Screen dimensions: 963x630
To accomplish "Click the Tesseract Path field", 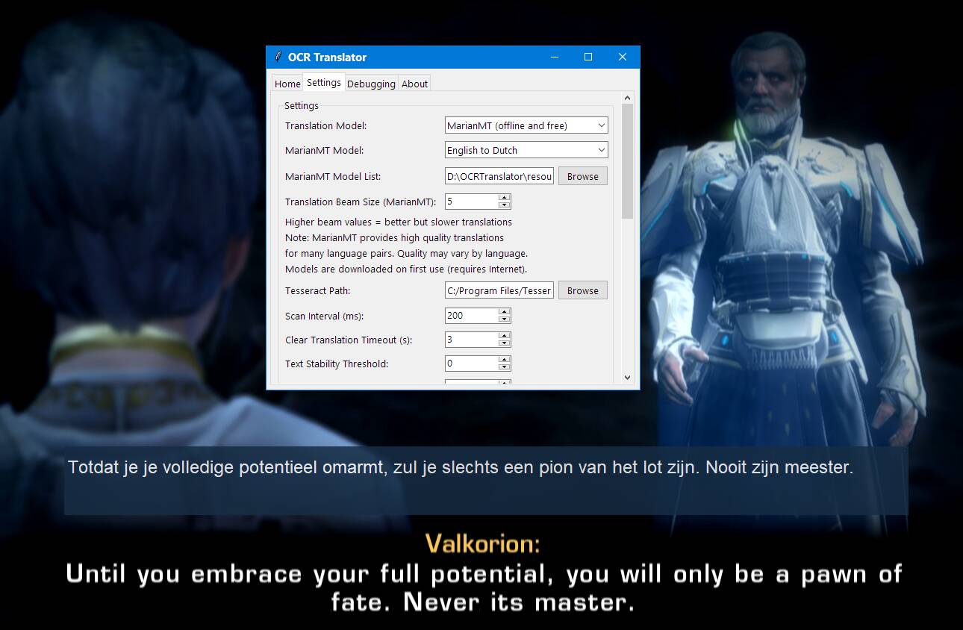I will [x=499, y=290].
